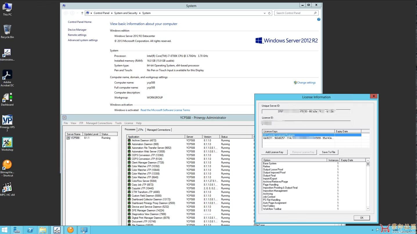
Task: Expand the System and Security breadcrumb arrow
Action: point(140,13)
